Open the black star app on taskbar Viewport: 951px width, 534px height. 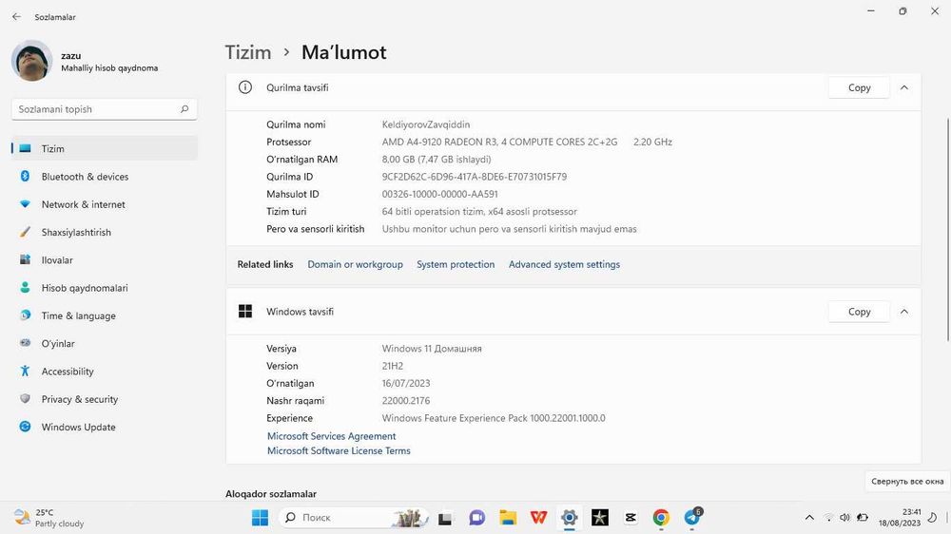[x=600, y=518]
